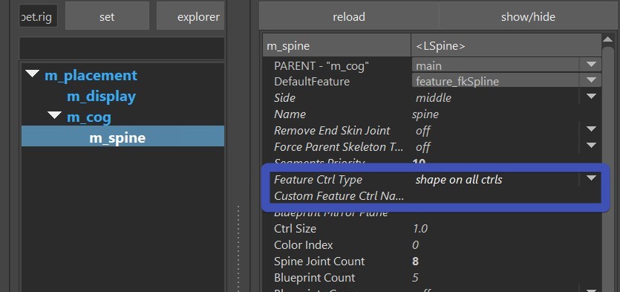Collapse the m_cog tree node
This screenshot has height=292, width=620.
tap(54, 115)
